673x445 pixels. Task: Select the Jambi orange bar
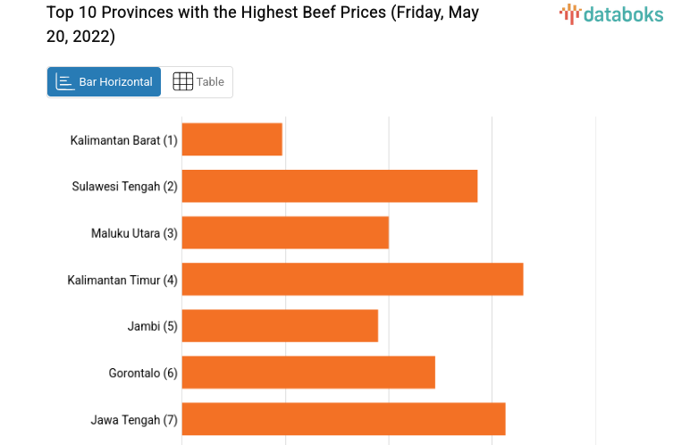pos(280,326)
